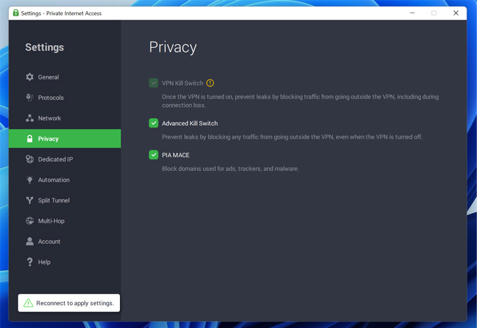
Task: Click the Help question mark icon
Action: point(29,262)
